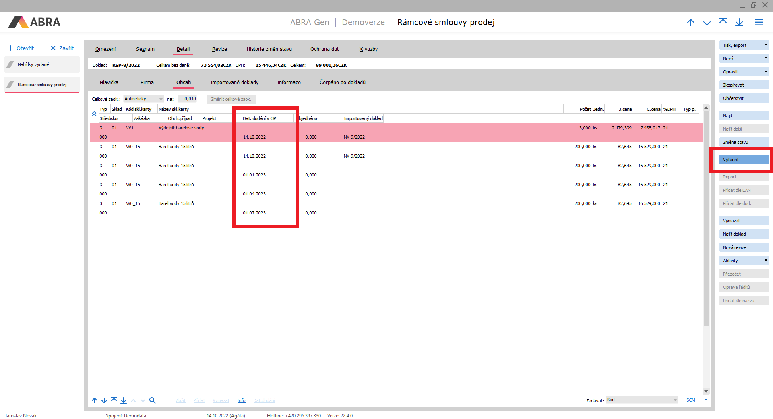Viewport: 773px width, 419px height.
Task: Jump to first record using top toolbar arrow
Action: [723, 23]
